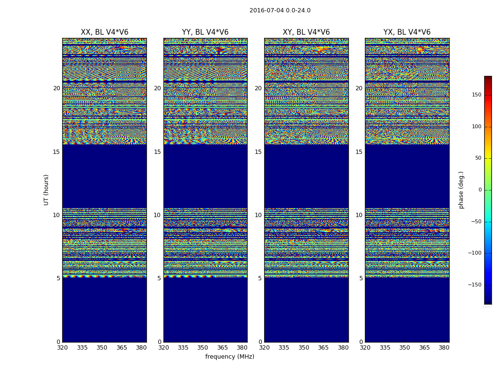499x380 pixels.
Task: Click inside the YY polarization heatmap
Action: pos(205,190)
